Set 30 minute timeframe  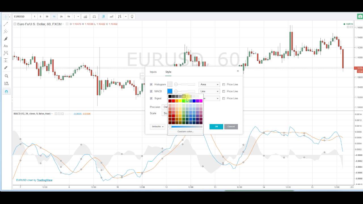47,16
